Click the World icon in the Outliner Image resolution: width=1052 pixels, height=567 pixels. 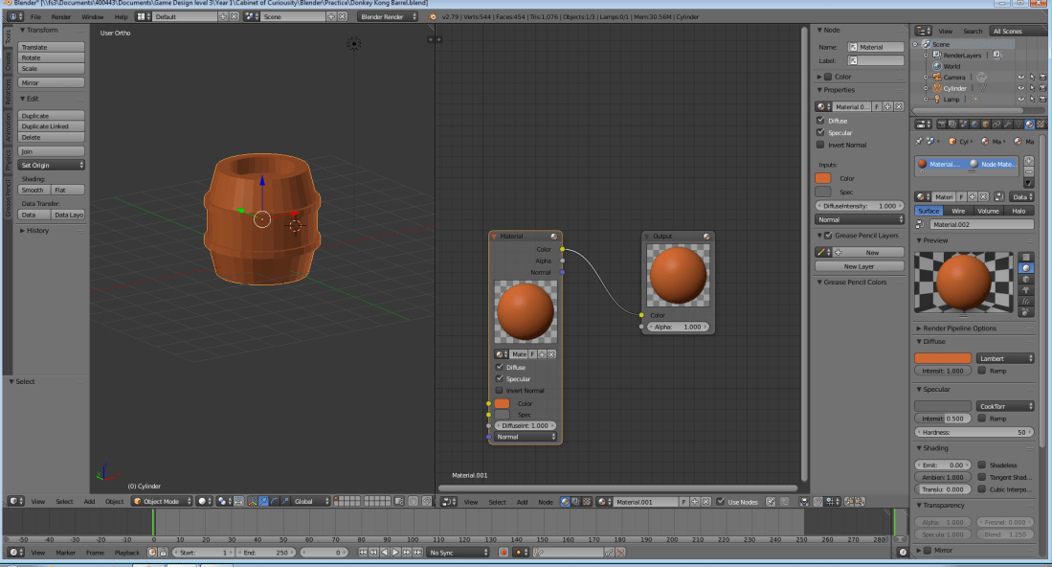coord(937,66)
